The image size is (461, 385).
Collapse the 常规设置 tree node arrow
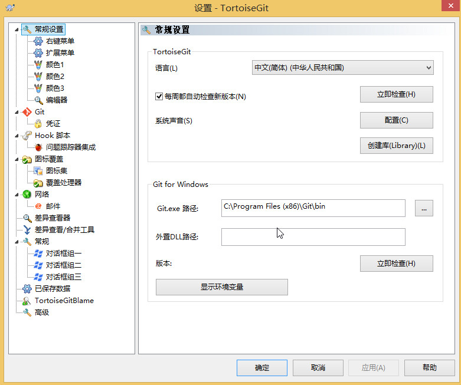click(17, 29)
